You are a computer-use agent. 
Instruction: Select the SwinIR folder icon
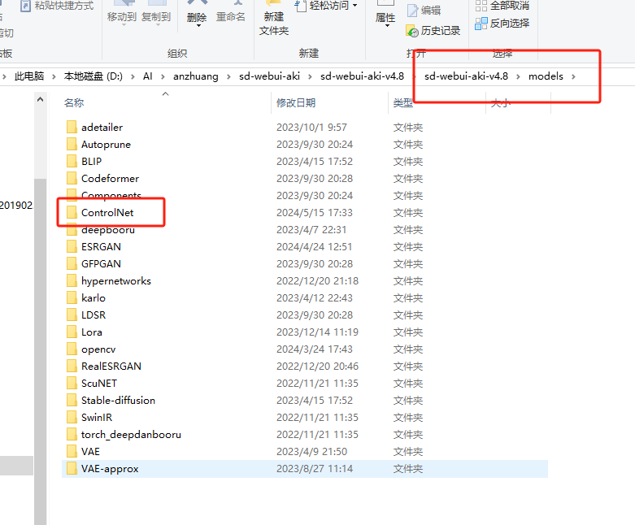(72, 417)
